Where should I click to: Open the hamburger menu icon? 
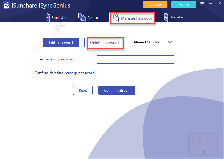202,4
